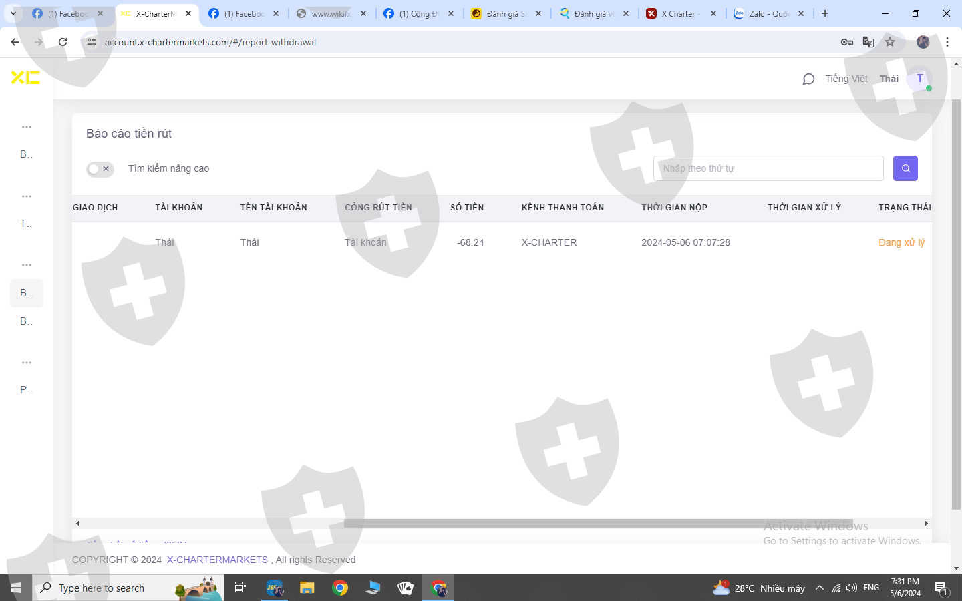Open the chat message icon in header
This screenshot has width=962, height=601.
tap(808, 79)
